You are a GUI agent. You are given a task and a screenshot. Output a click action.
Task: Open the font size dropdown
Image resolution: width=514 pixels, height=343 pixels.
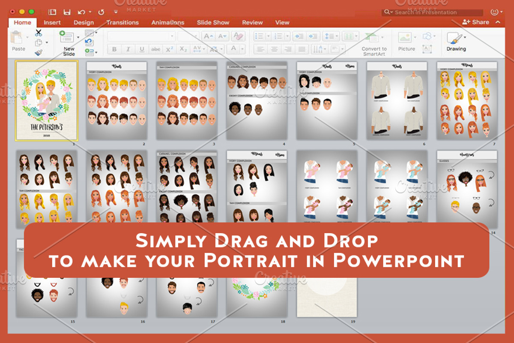point(196,36)
